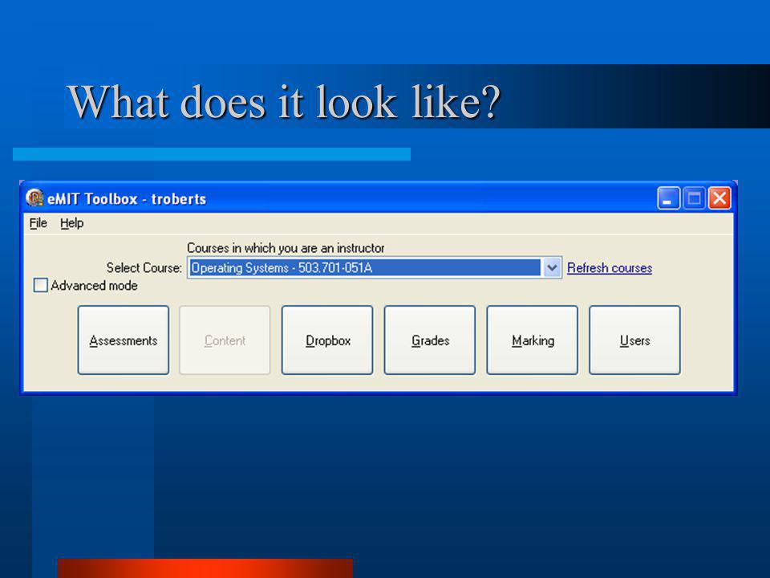Click the Refresh courses link
Screen dimensions: 770x578
click(610, 268)
